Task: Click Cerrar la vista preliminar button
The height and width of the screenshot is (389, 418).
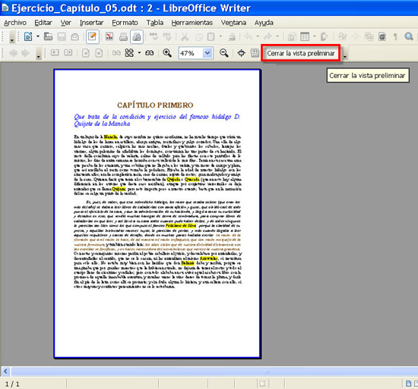Action: coord(301,53)
